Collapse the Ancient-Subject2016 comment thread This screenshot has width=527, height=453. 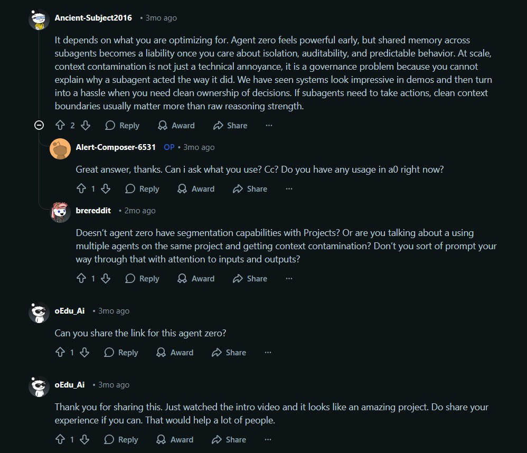click(x=39, y=125)
